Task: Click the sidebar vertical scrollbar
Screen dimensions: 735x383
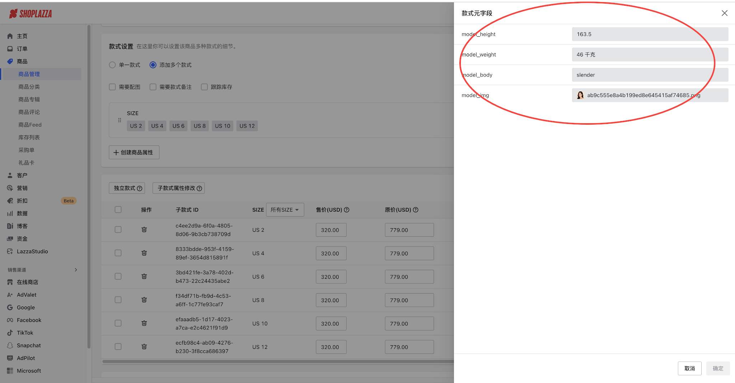Action: [89, 187]
